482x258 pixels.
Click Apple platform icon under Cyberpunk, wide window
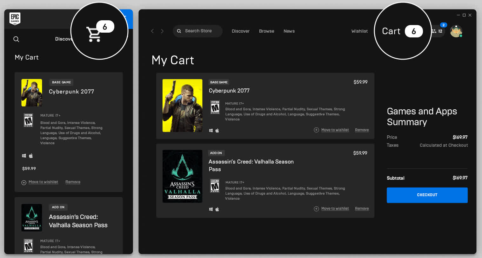pos(217,131)
